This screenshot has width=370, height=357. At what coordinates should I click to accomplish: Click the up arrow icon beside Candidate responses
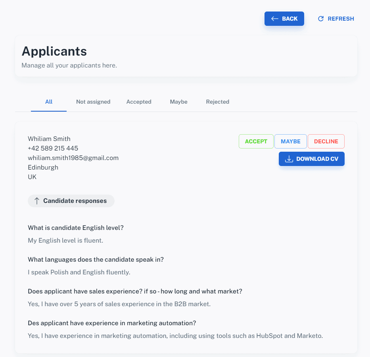pyautogui.click(x=36, y=201)
